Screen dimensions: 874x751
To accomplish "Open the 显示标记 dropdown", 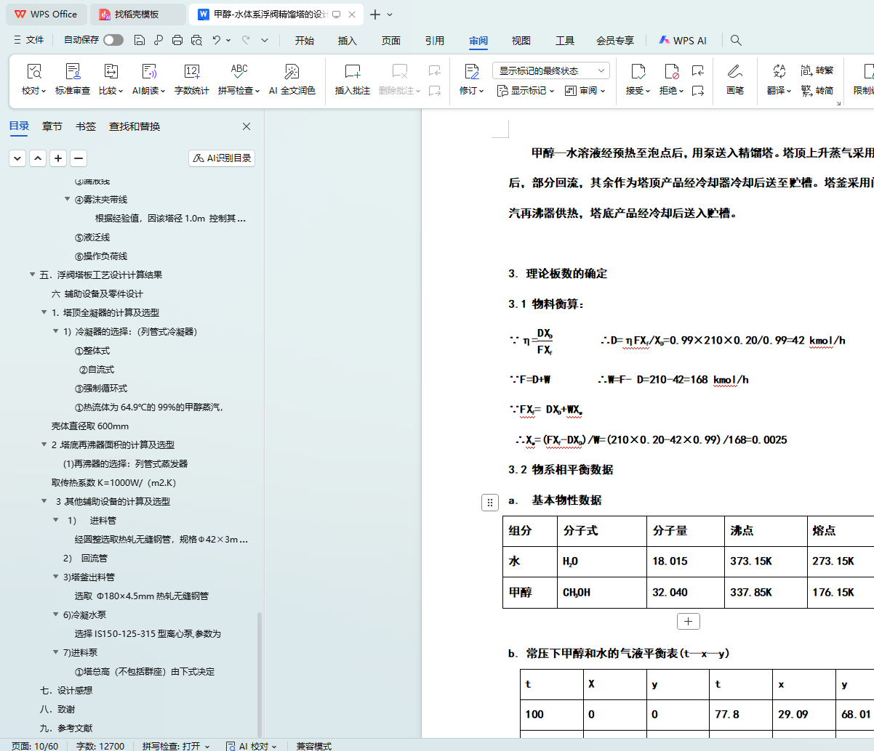I will click(526, 91).
